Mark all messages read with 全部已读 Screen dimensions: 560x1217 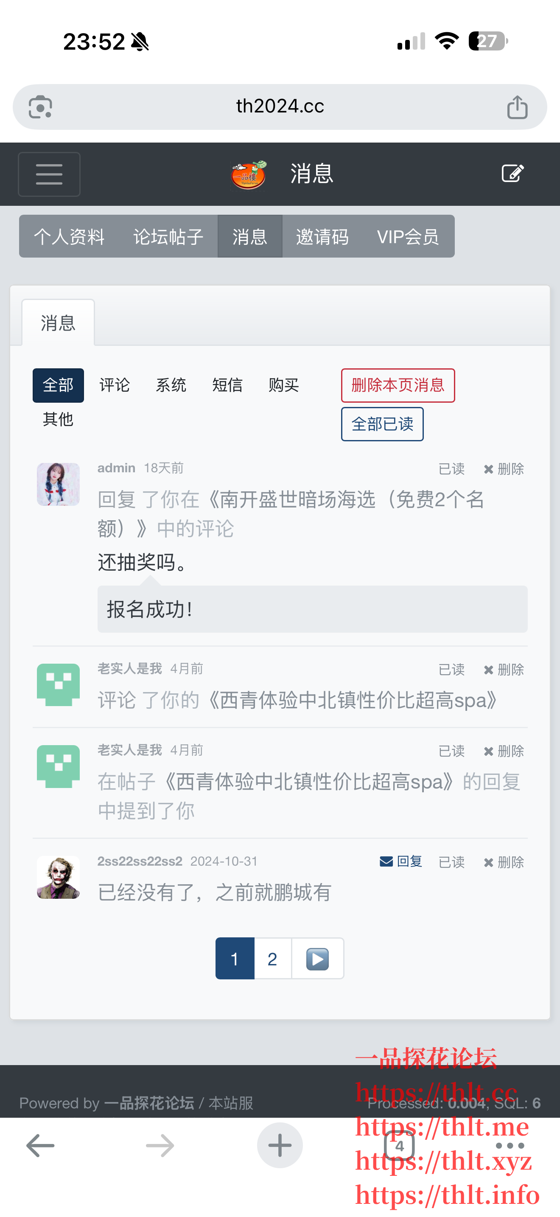pyautogui.click(x=382, y=424)
